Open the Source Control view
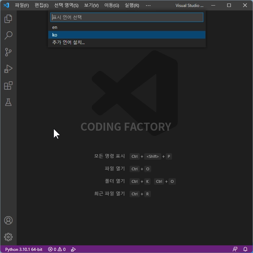 click(x=8, y=52)
